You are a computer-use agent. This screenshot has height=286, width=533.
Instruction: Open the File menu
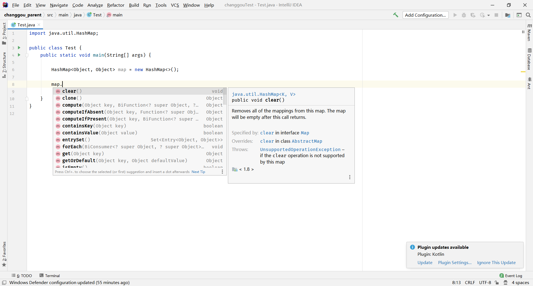coord(16,5)
